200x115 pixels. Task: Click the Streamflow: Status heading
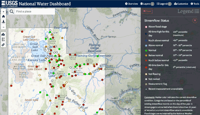click(x=156, y=21)
